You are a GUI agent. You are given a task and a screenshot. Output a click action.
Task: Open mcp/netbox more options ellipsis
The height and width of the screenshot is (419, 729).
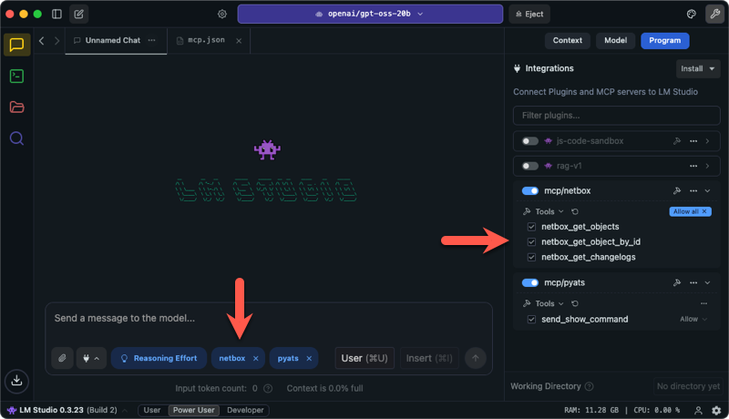pos(693,190)
